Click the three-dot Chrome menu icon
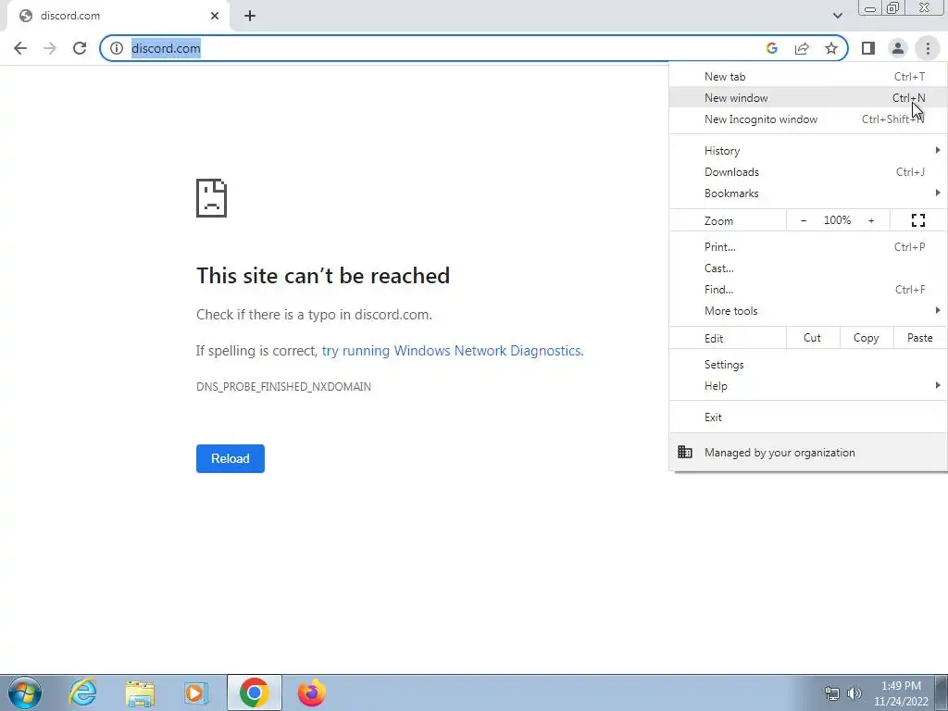The image size is (948, 711). [928, 48]
